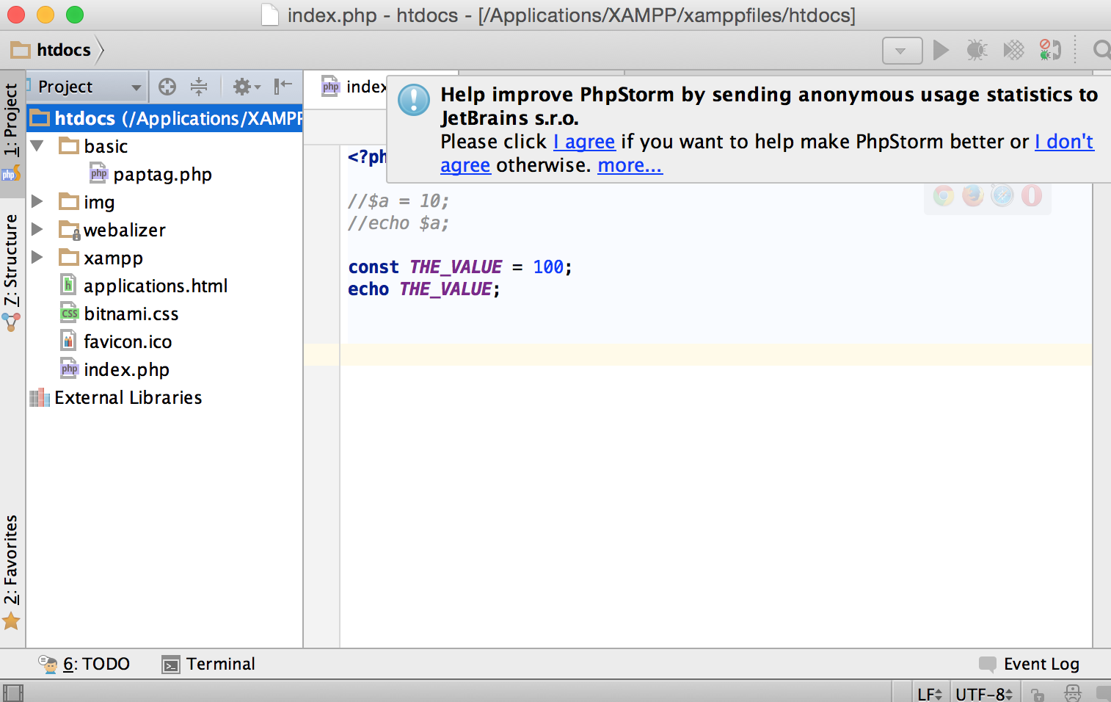
Task: Open preview in Safari browser icon
Action: coord(1002,195)
